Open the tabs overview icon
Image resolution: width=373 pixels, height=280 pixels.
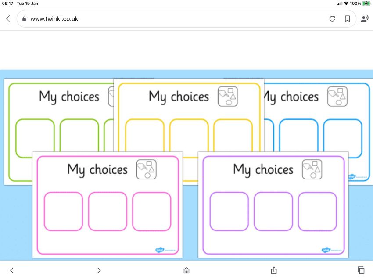[361, 270]
